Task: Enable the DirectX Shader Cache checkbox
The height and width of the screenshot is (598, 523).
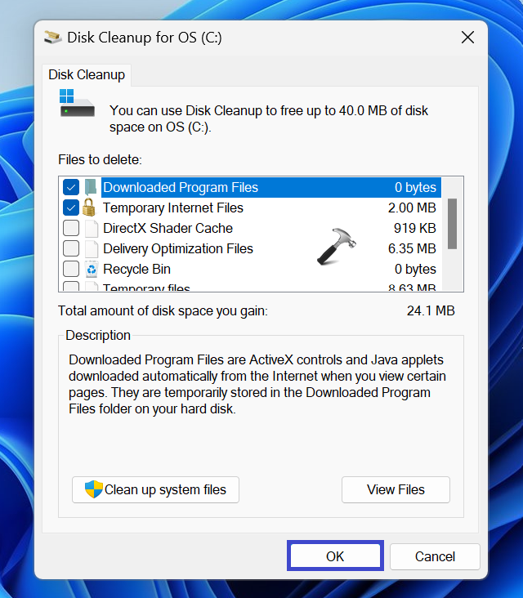Action: coord(71,228)
